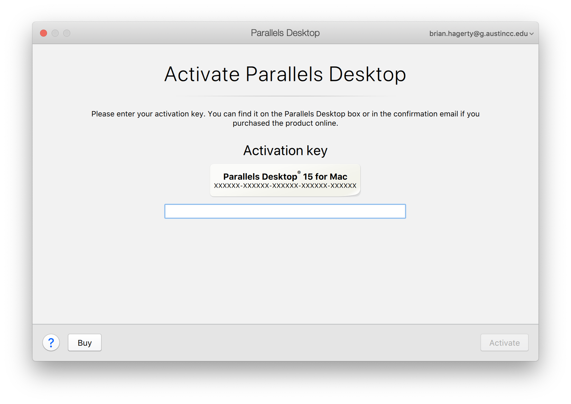Click the registered trademark symbol on card
The width and height of the screenshot is (571, 404).
[299, 172]
